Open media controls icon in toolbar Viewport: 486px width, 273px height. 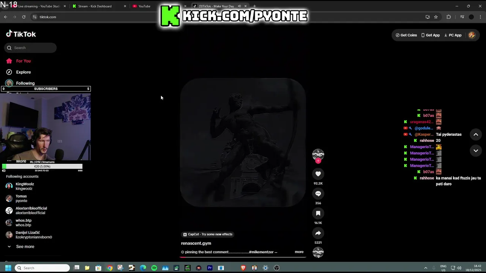click(462, 17)
